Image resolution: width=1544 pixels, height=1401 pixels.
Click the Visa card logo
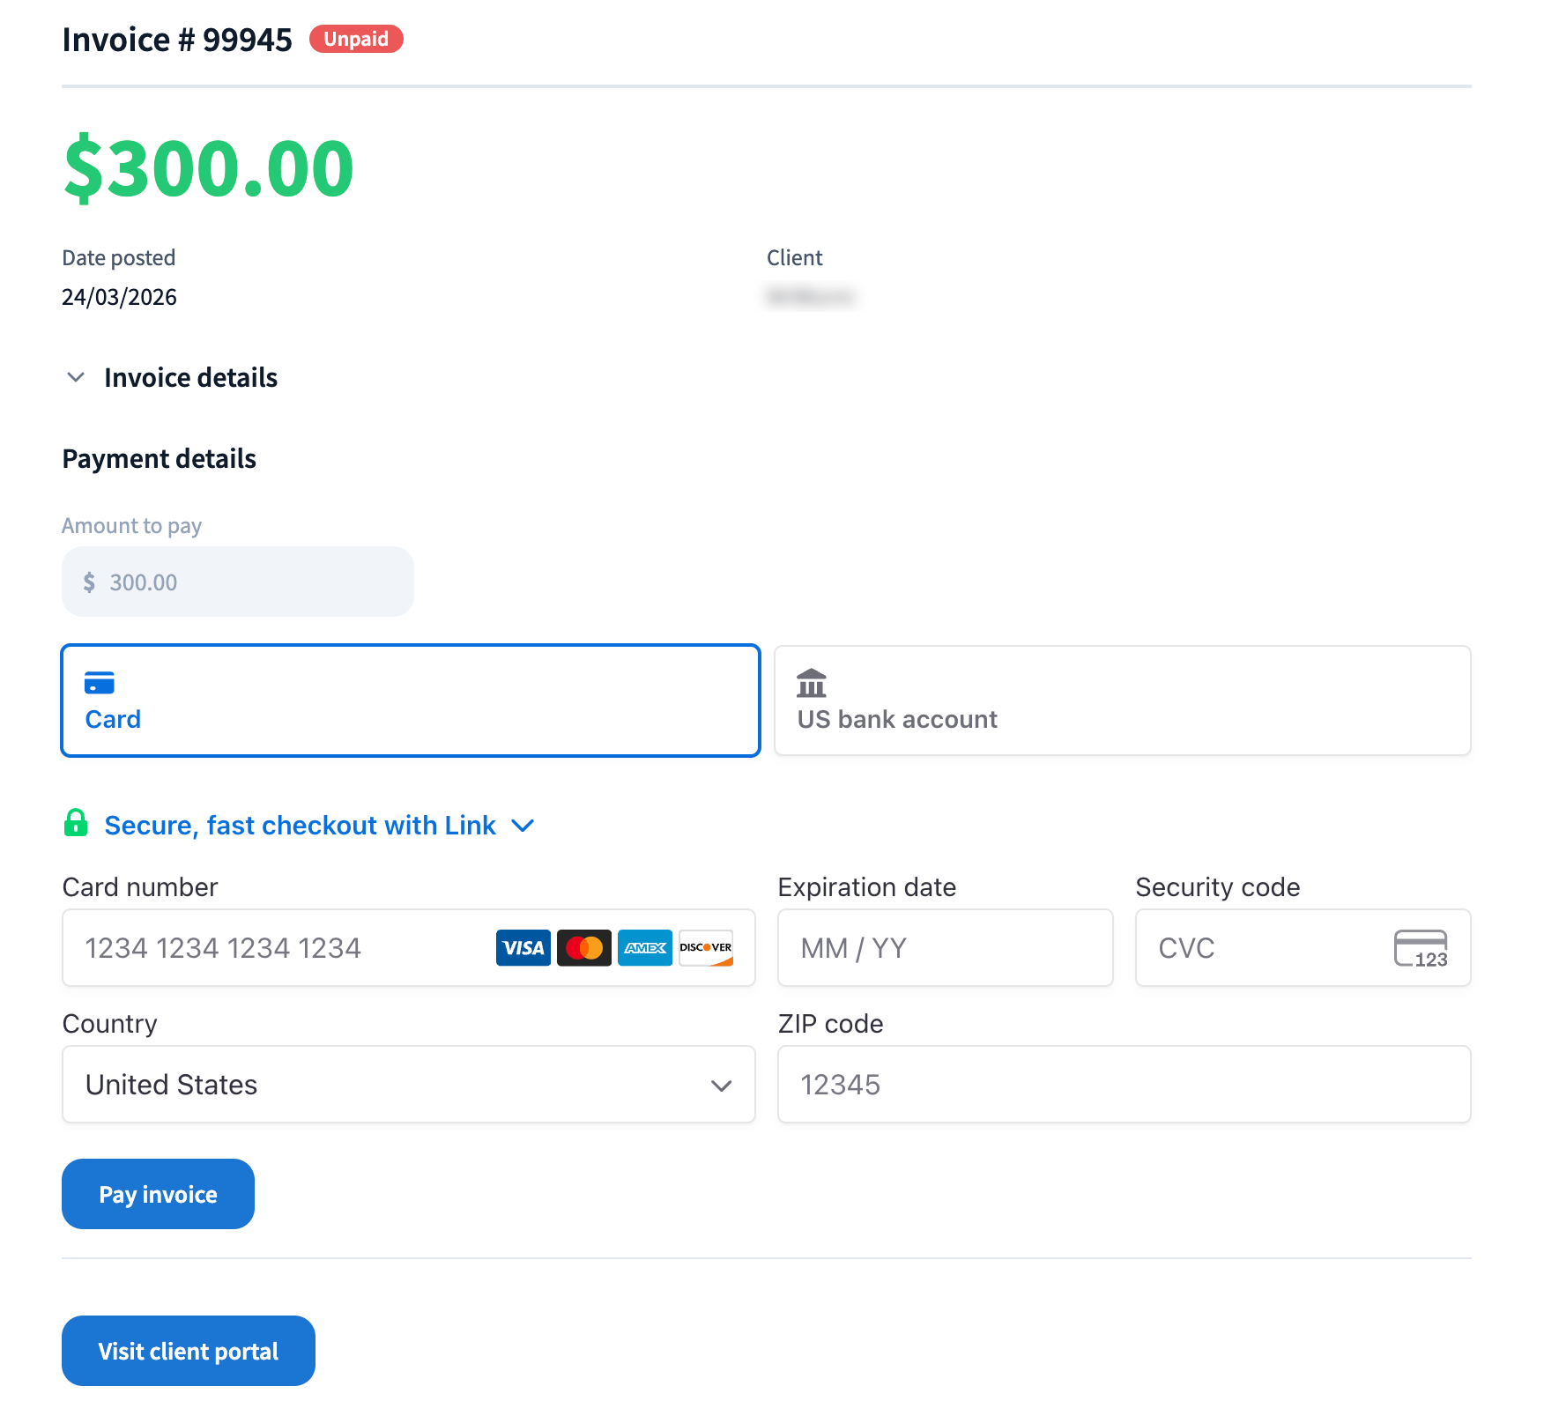coord(523,948)
